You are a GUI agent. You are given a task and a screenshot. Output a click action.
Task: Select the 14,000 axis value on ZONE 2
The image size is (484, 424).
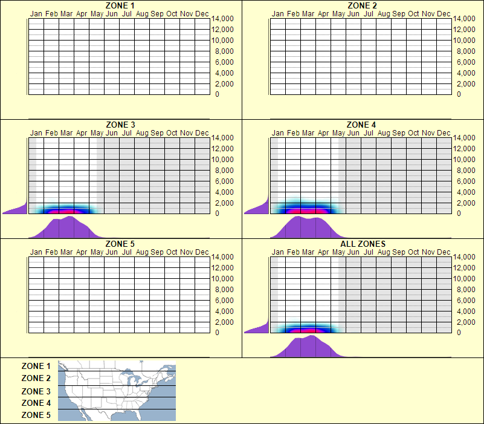pos(468,19)
